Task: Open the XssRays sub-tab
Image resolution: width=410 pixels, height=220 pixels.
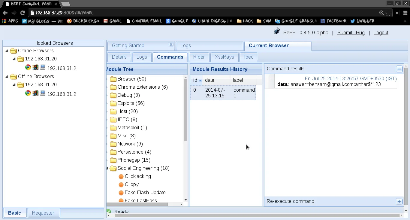Action: (224, 57)
